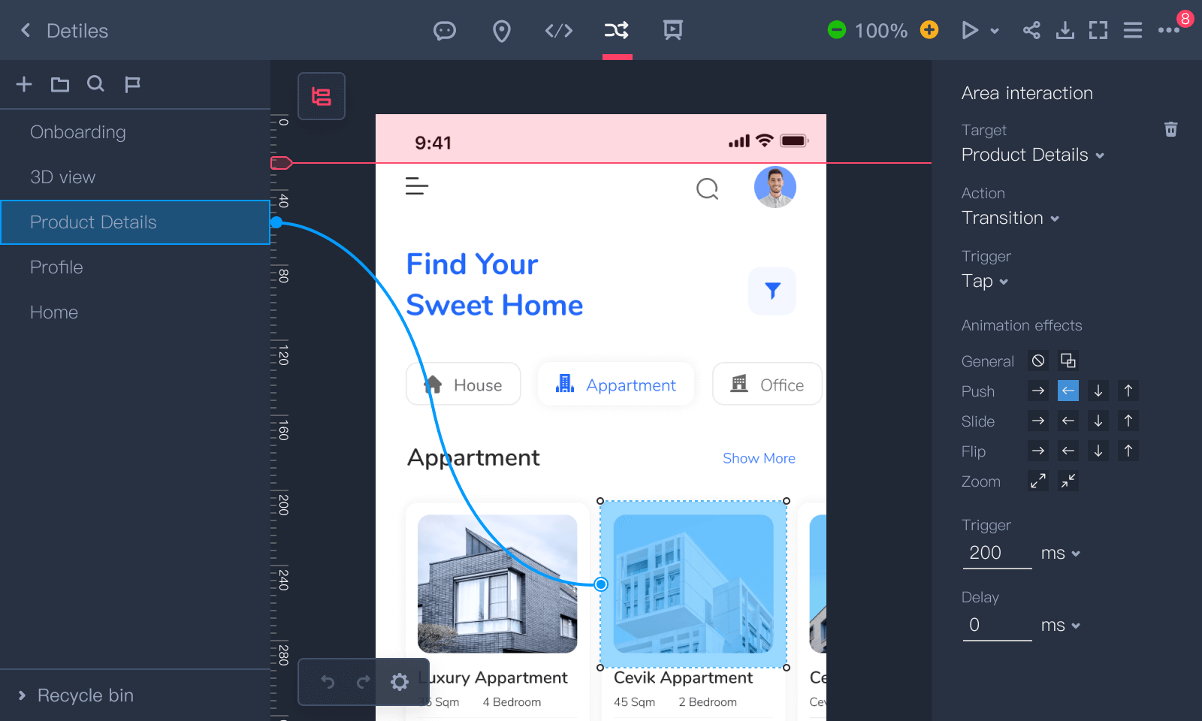Open the Target Product Details dropdown

click(1032, 155)
